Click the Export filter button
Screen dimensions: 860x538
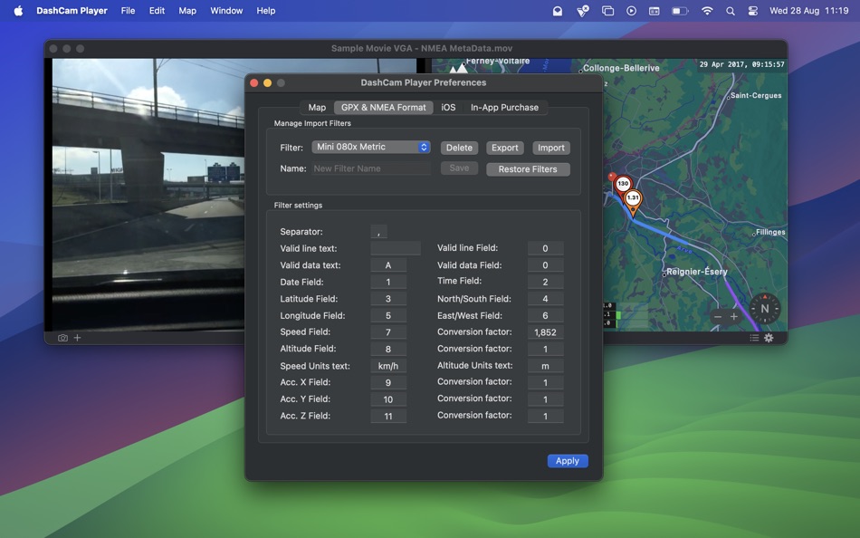(504, 148)
